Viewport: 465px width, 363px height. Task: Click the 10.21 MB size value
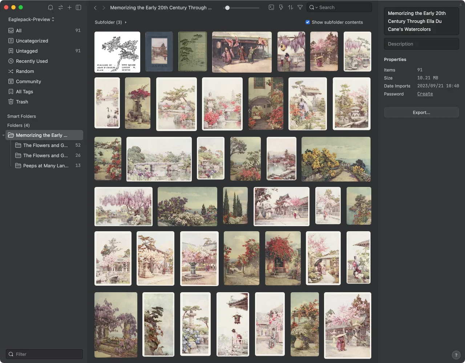[x=428, y=78]
